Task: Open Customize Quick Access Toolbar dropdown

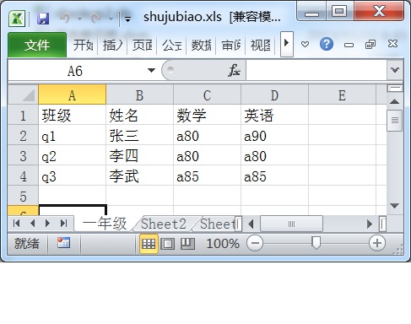Action: [127, 19]
